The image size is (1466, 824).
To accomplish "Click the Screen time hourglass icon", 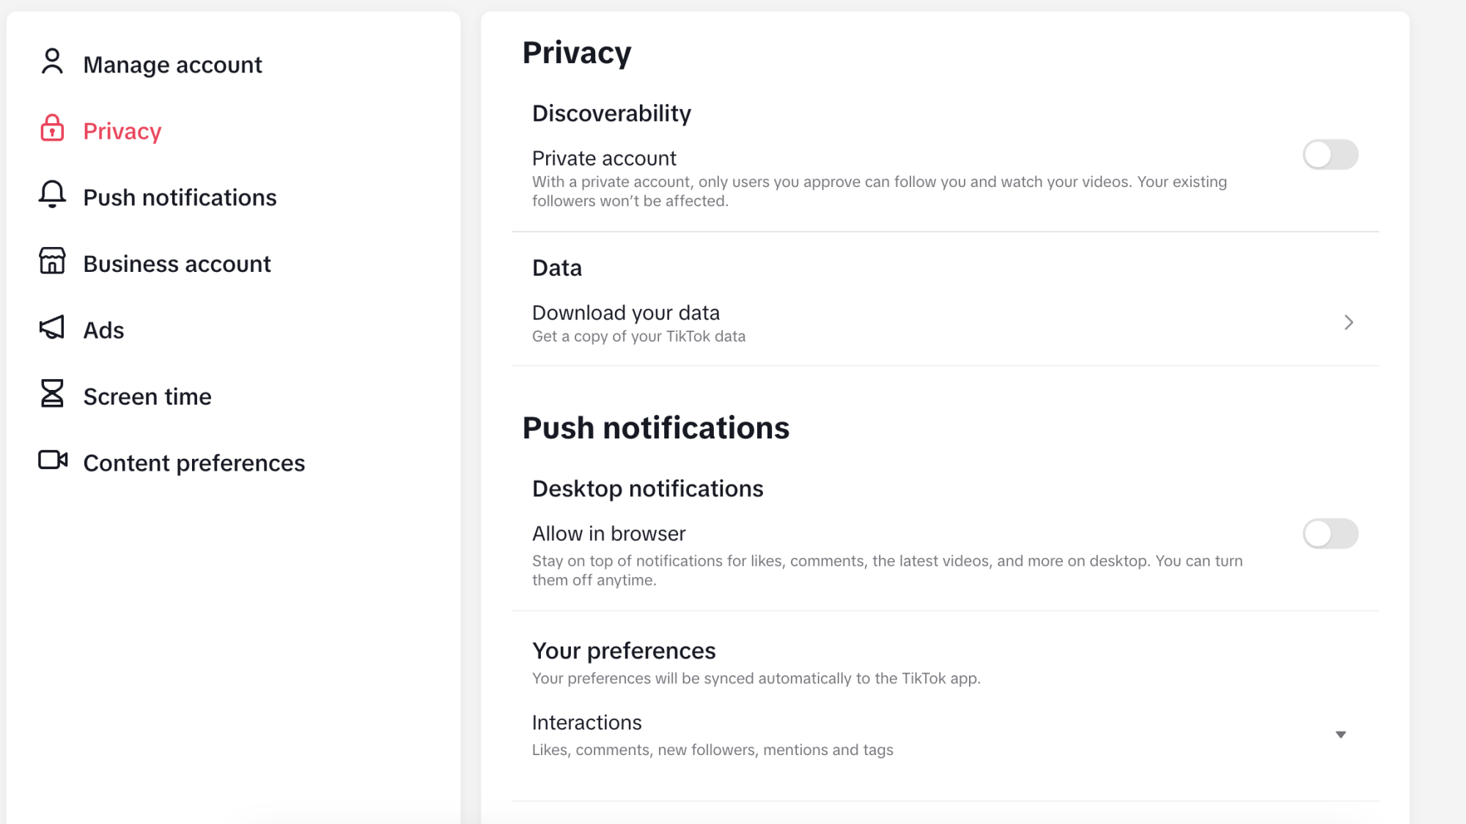I will [51, 395].
